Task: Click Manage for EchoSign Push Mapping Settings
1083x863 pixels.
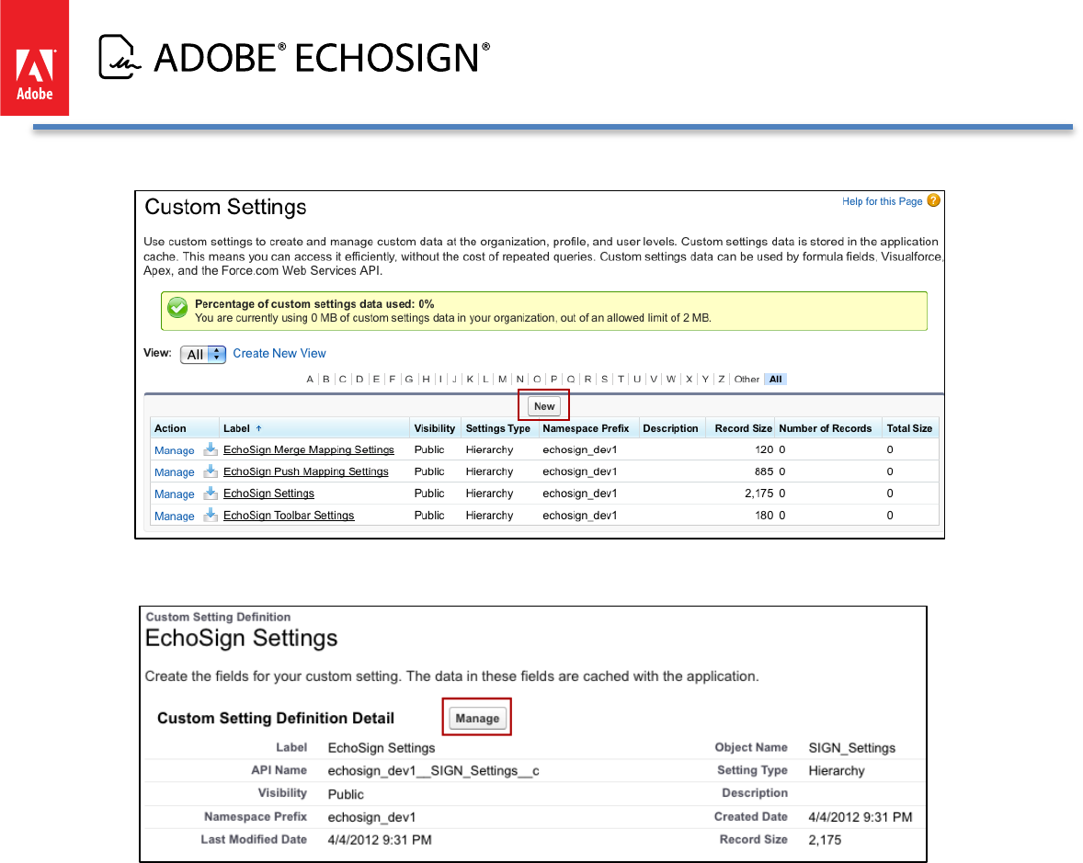Action: 174,472
